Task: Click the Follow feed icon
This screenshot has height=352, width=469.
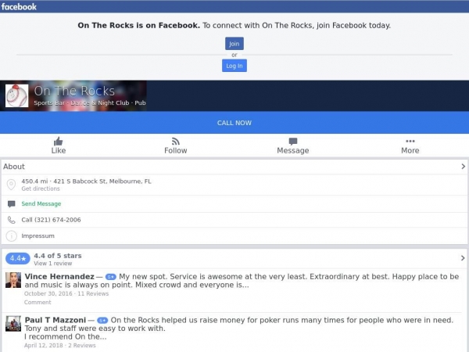Action: [176, 141]
